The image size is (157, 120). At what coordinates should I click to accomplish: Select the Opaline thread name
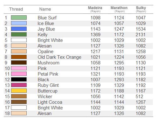tap(46, 52)
